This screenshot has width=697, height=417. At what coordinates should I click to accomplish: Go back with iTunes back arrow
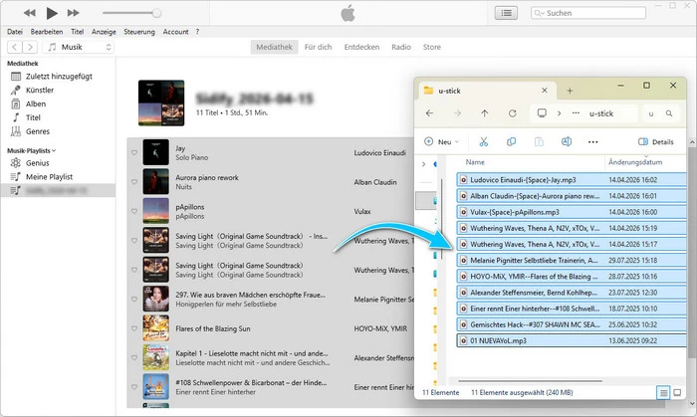(x=15, y=47)
